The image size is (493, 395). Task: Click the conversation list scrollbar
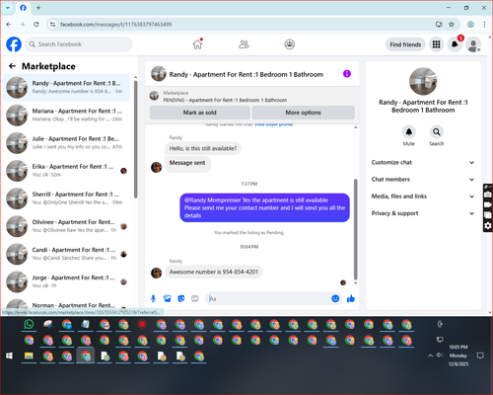tap(135, 139)
